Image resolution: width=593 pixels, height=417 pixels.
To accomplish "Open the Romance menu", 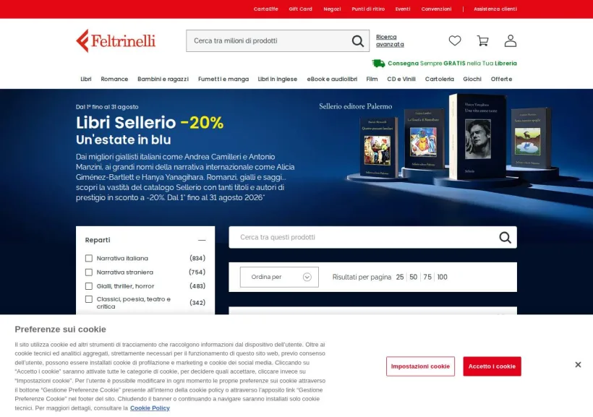I will (x=114, y=79).
